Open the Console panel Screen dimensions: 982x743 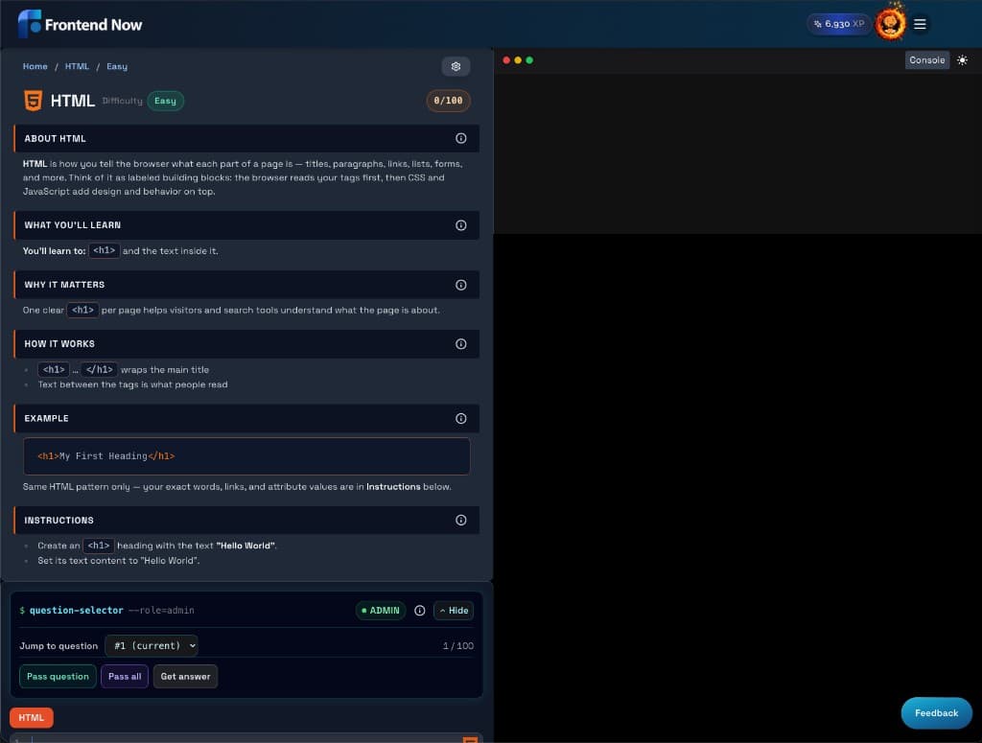point(927,60)
